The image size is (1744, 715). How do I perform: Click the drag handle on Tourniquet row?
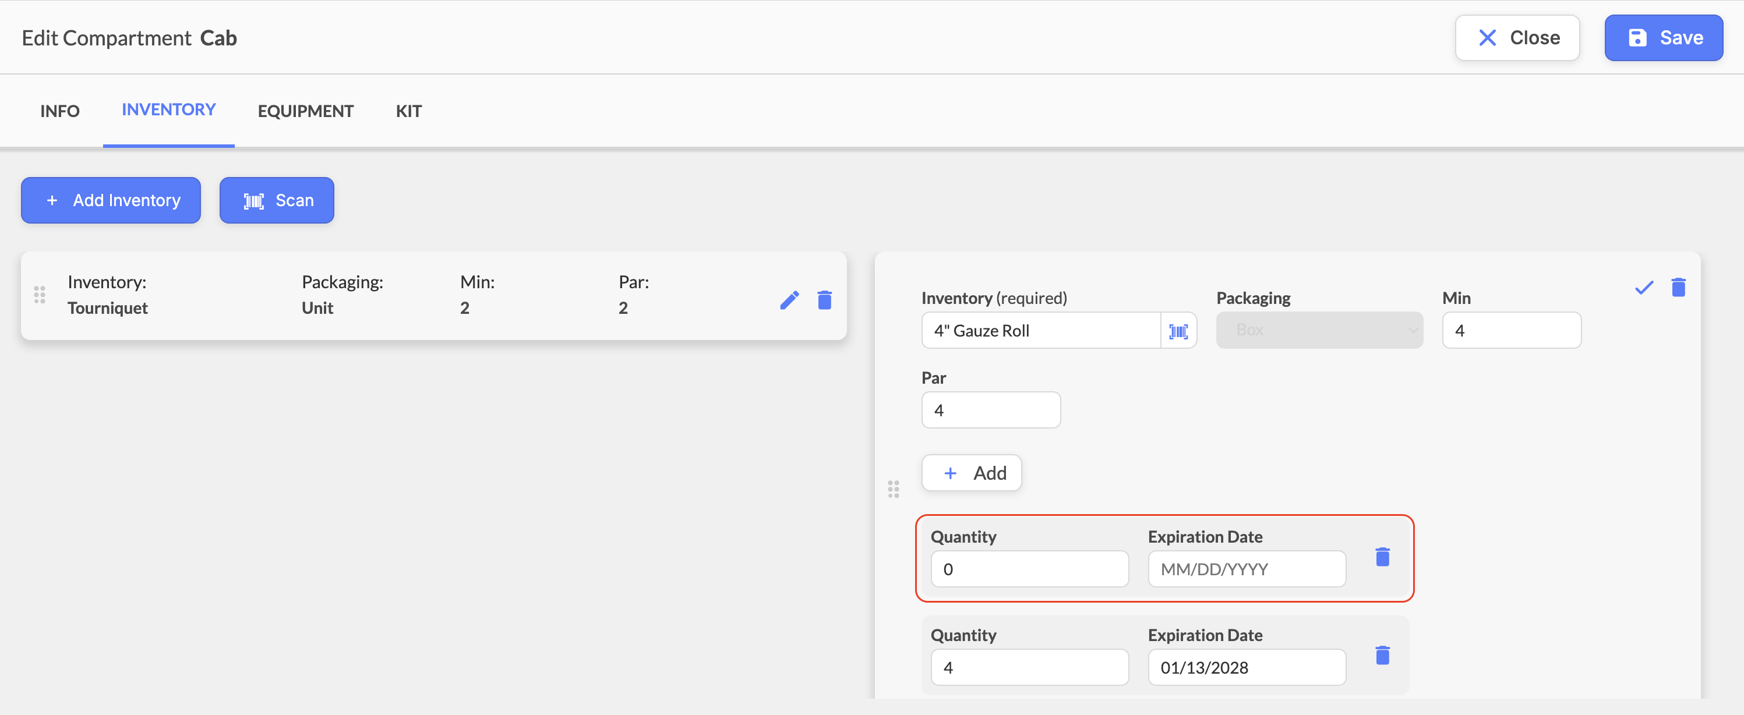[x=40, y=295]
